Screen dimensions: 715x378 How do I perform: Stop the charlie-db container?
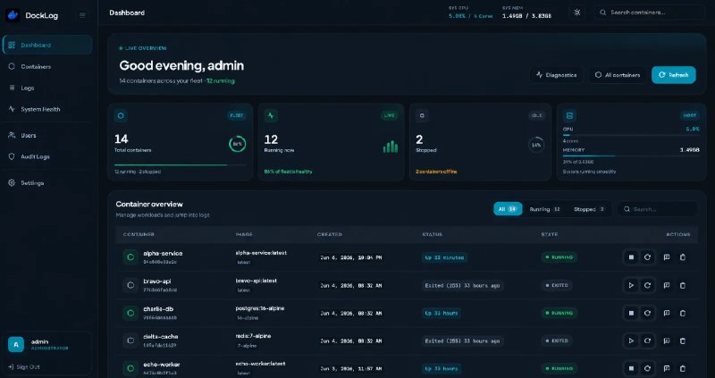pyautogui.click(x=632, y=314)
